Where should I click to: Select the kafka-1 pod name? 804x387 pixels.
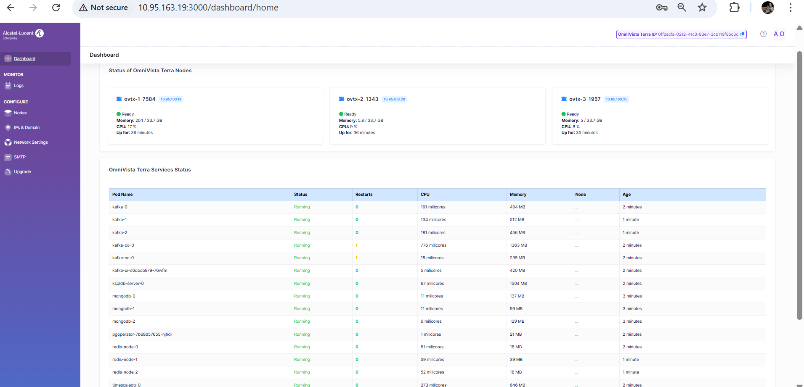pyautogui.click(x=119, y=220)
